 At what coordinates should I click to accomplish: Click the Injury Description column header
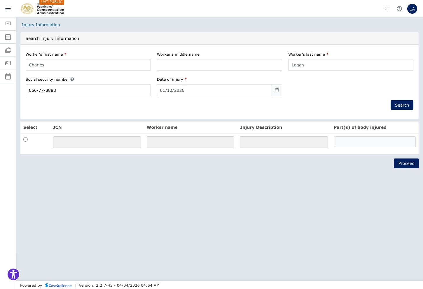pyautogui.click(x=261, y=127)
